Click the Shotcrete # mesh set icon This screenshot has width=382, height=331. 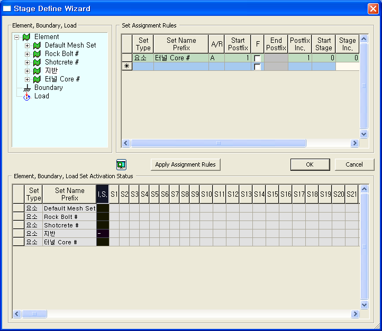click(37, 62)
